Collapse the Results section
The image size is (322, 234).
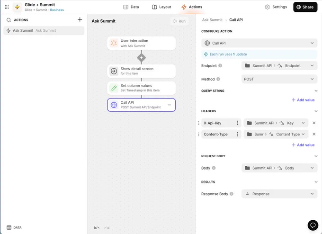(316, 182)
